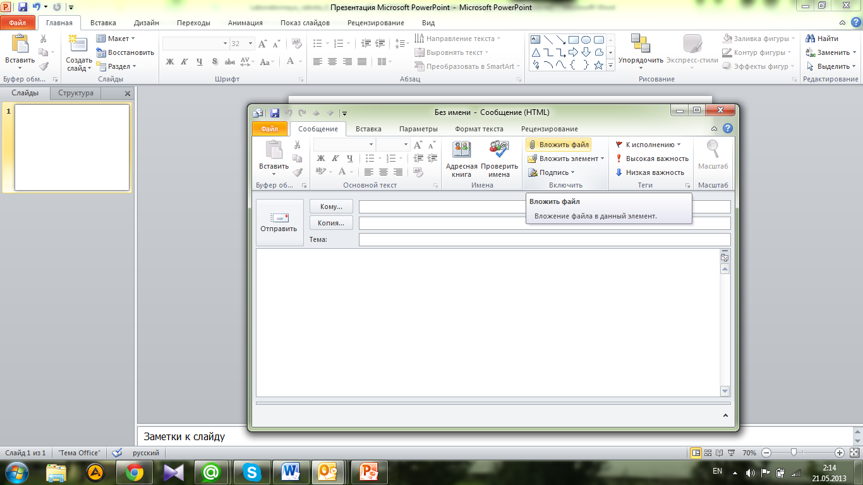
Task: Open message window Файл menu
Action: (270, 129)
